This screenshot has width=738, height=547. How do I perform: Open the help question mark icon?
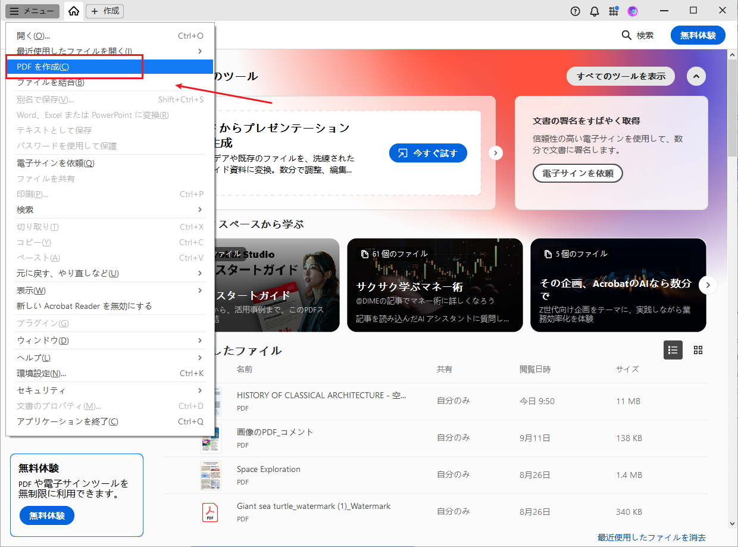[575, 11]
